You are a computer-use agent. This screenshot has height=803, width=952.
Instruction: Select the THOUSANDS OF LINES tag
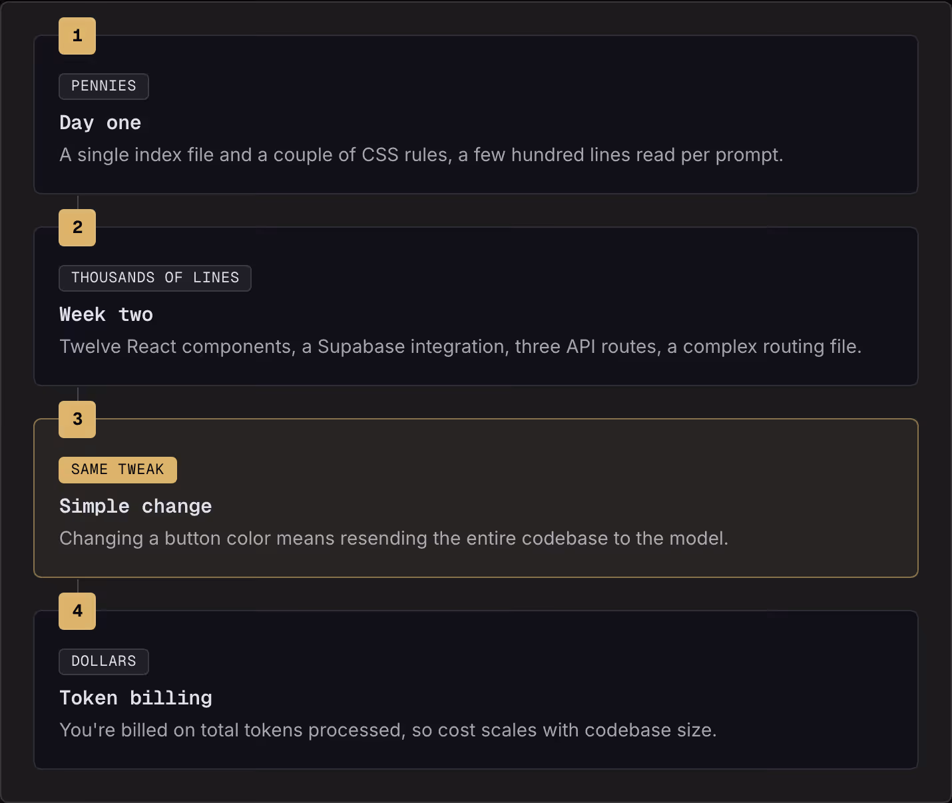point(155,278)
